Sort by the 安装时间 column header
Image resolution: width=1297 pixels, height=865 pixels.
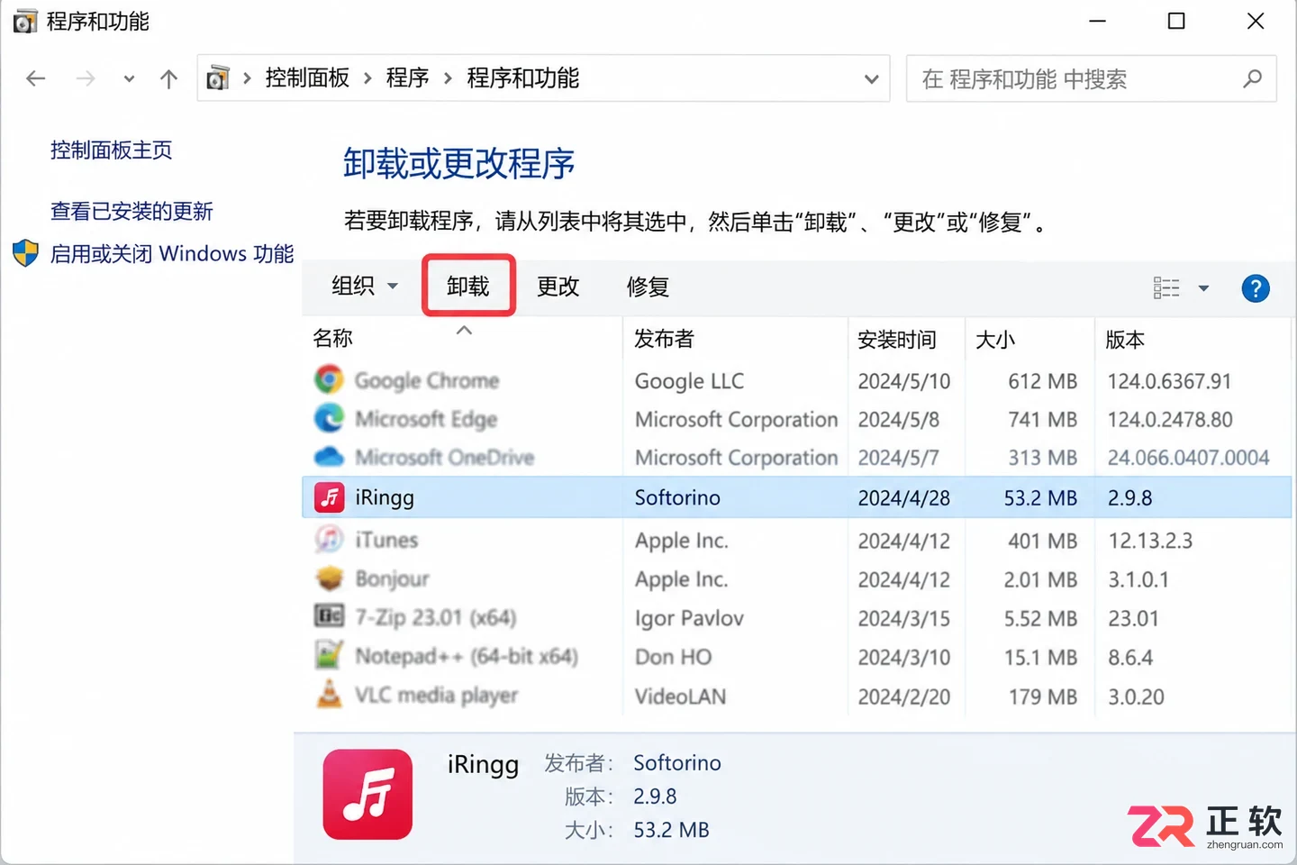[897, 340]
